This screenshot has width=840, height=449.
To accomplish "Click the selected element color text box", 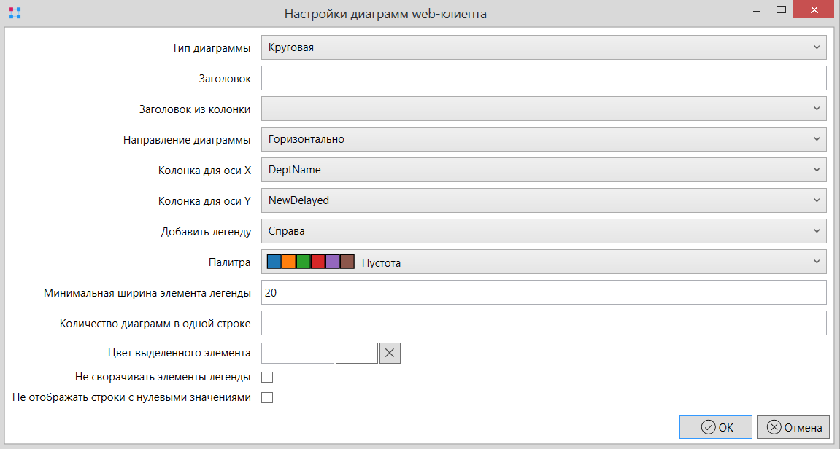I will pyautogui.click(x=297, y=353).
